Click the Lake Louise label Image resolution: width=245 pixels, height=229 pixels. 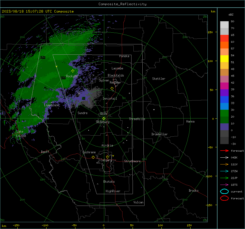click(x=21, y=134)
